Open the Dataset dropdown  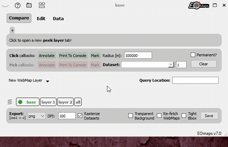pyautogui.click(x=148, y=65)
